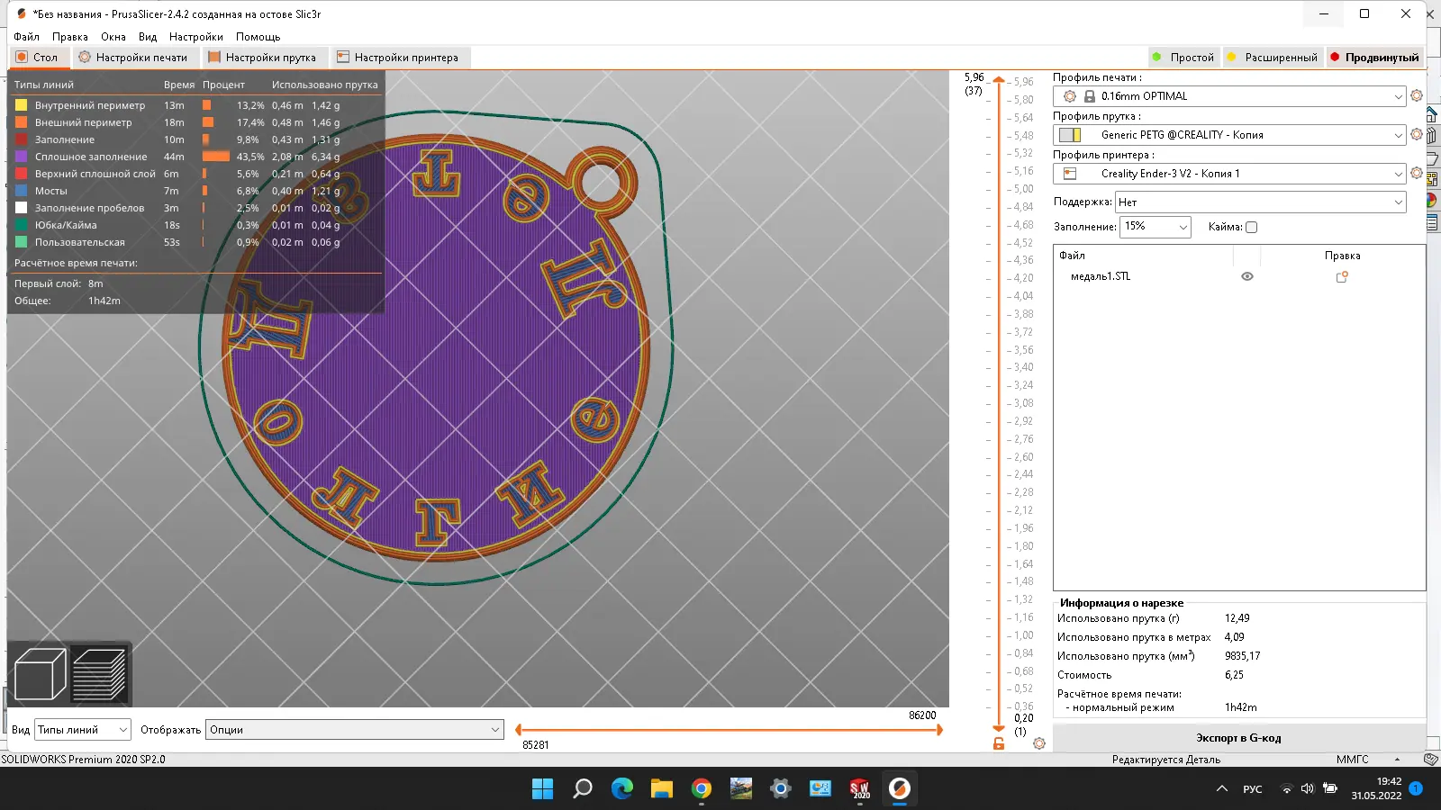Open network status in system tray
1441x810 pixels.
[1287, 788]
